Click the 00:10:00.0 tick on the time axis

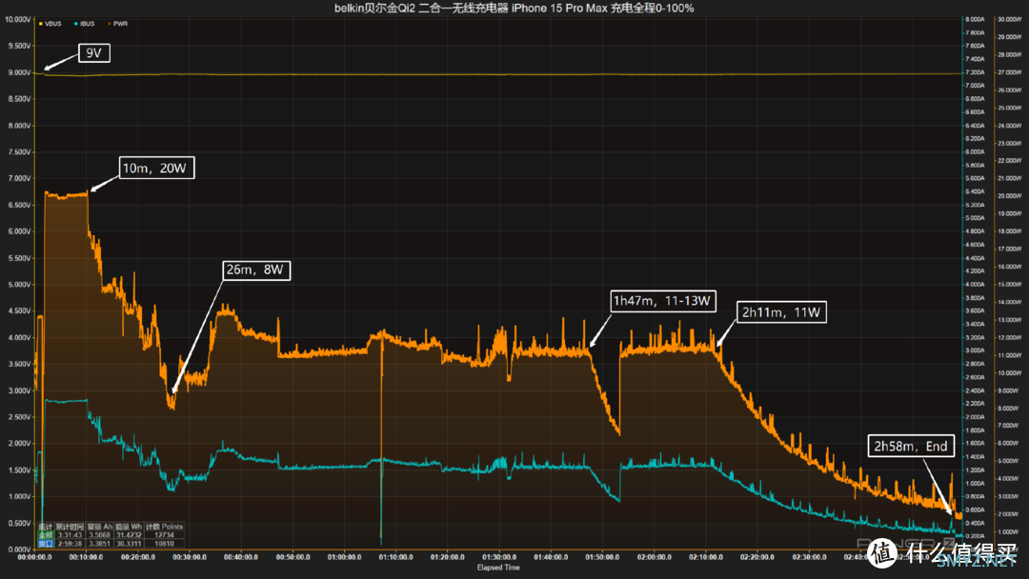click(86, 557)
